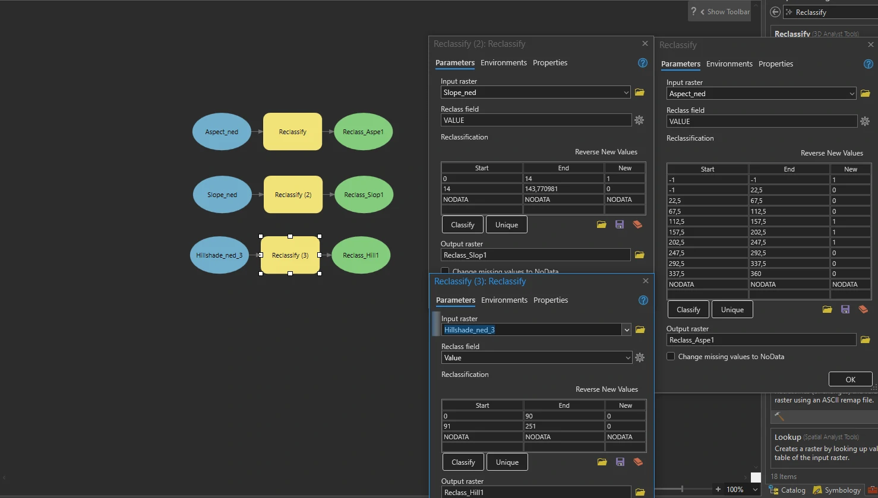Click Reverse New Values in Reclassify (2)
The height and width of the screenshot is (498, 878).
click(x=606, y=151)
